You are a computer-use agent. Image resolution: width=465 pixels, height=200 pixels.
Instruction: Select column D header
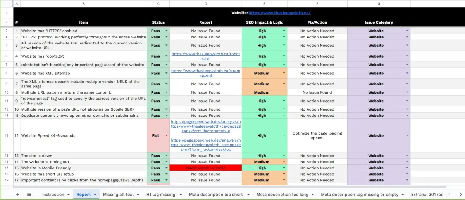(206, 3)
